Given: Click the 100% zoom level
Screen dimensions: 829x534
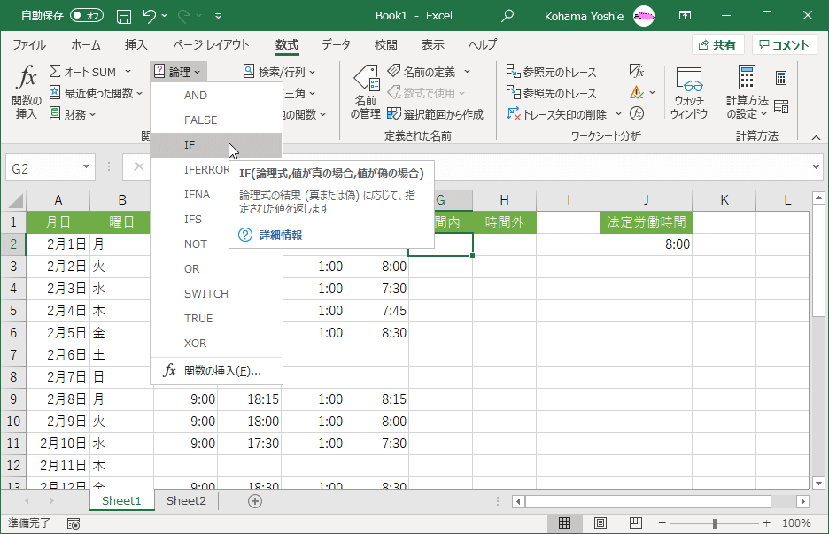Looking at the screenshot, I should point(796,522).
